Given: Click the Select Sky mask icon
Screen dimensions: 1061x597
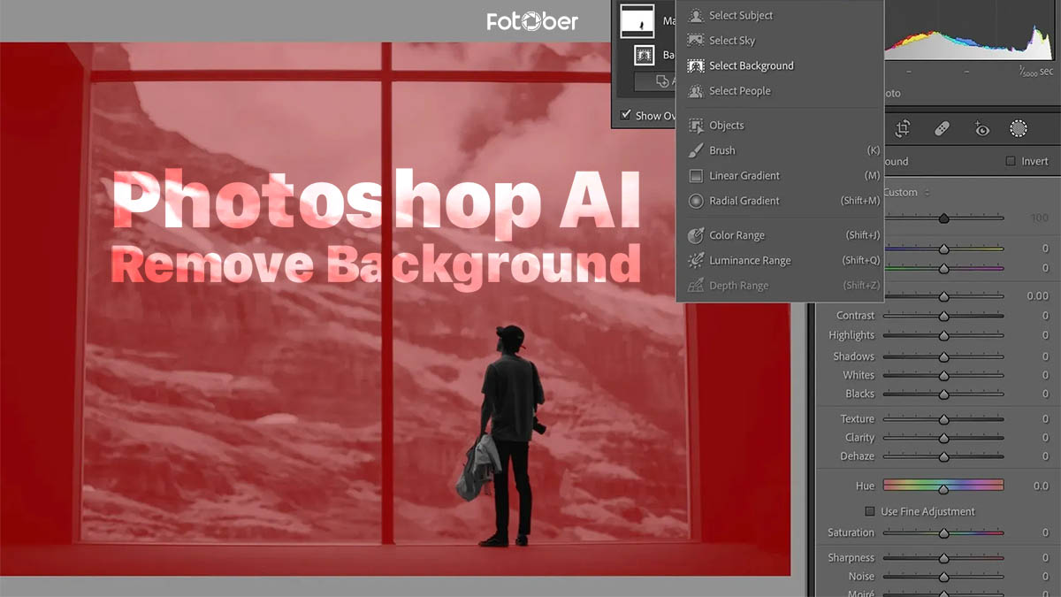Looking at the screenshot, I should coord(696,41).
